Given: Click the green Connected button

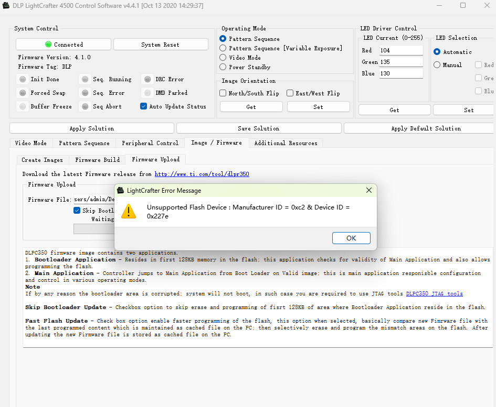Looking at the screenshot, I should tap(64, 44).
